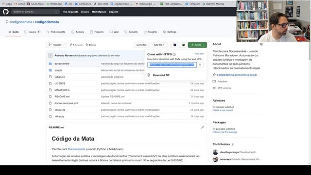Viewport: 311px width, 175px height.
Task: View the 1 branch link
Action: pos(76,45)
